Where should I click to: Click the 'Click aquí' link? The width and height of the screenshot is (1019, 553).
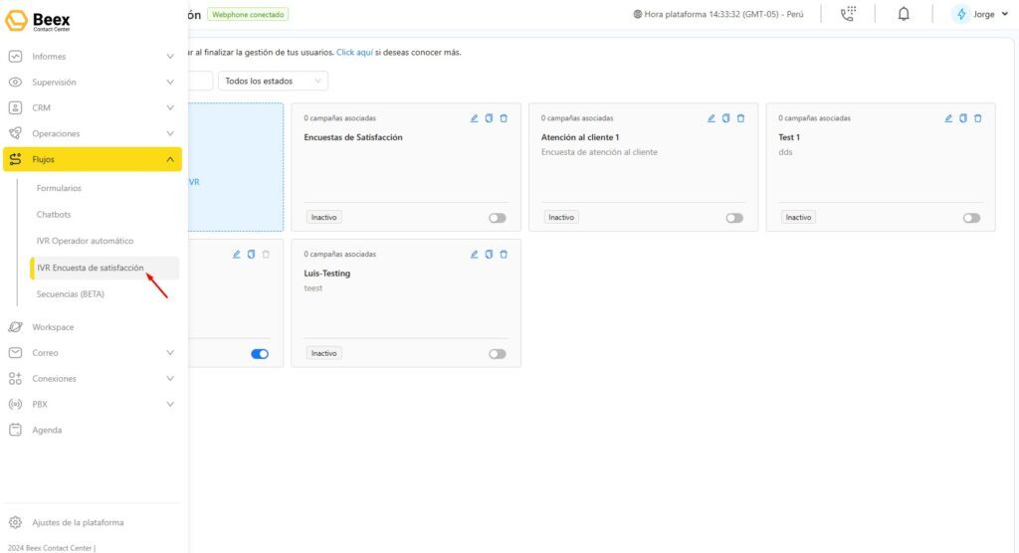(354, 52)
